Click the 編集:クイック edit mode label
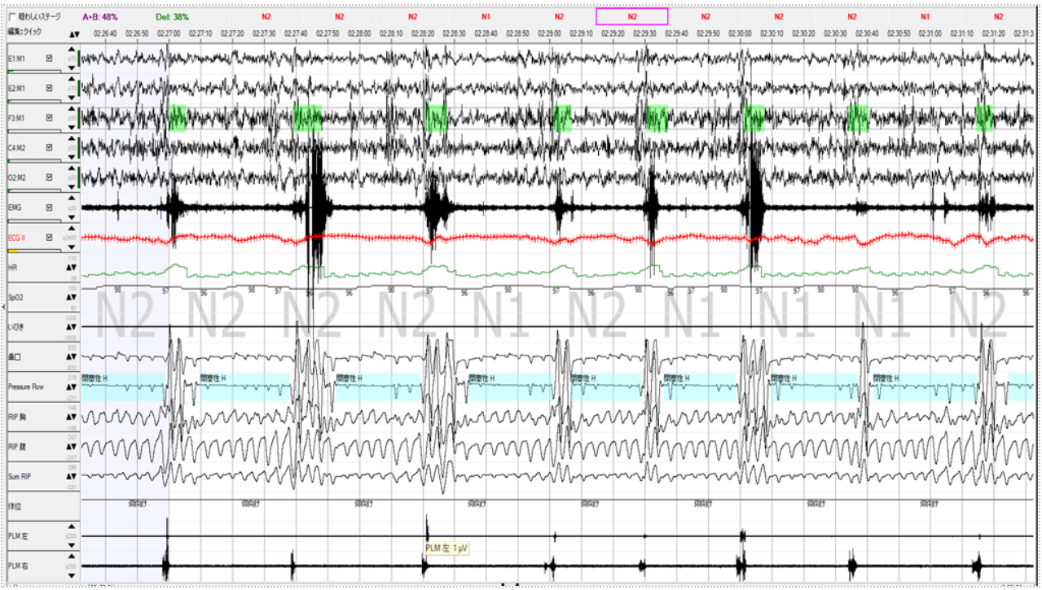This screenshot has height=590, width=1042. (24, 31)
